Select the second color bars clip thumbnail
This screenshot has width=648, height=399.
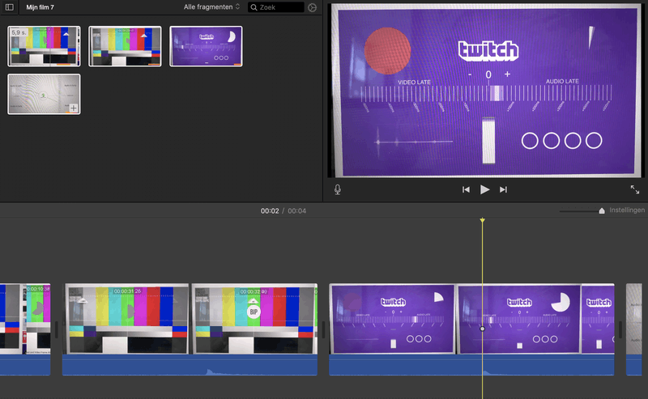[x=125, y=46]
